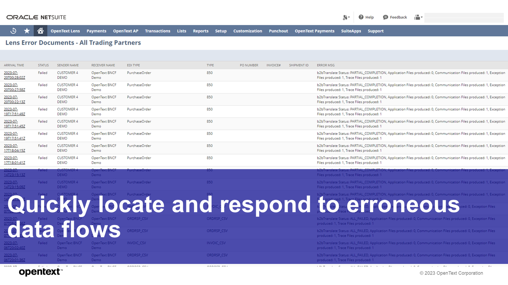Click the Feedback label text

point(398,17)
